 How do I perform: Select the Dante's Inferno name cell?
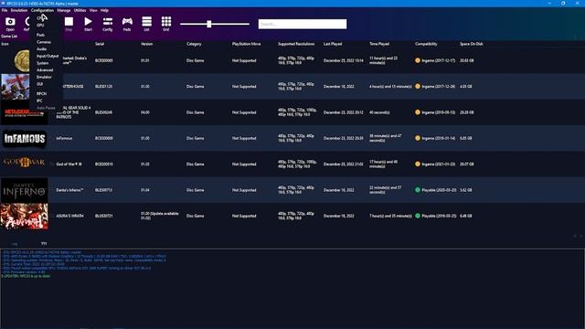coord(69,190)
